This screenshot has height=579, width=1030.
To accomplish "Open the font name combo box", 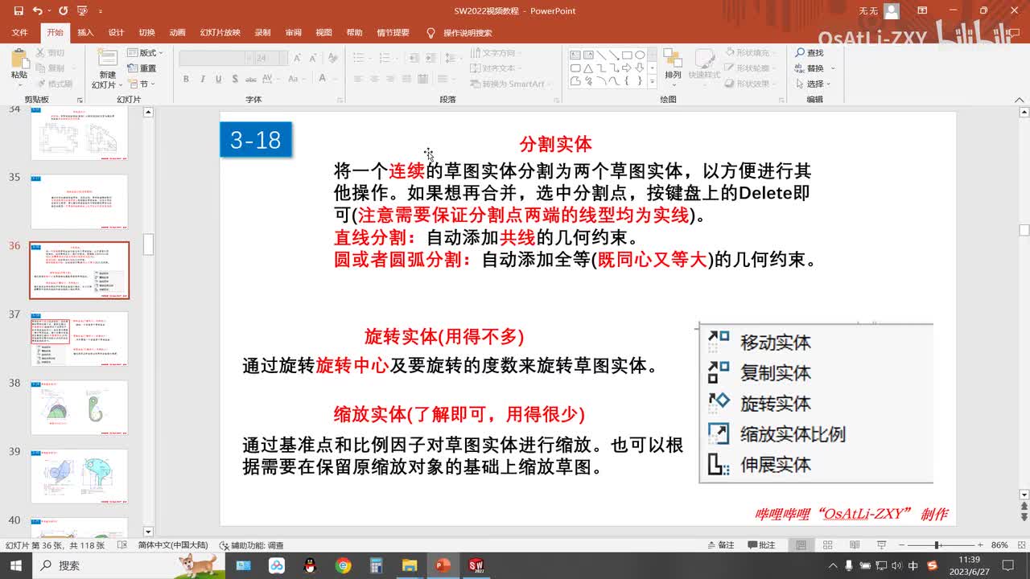I will 216,59.
